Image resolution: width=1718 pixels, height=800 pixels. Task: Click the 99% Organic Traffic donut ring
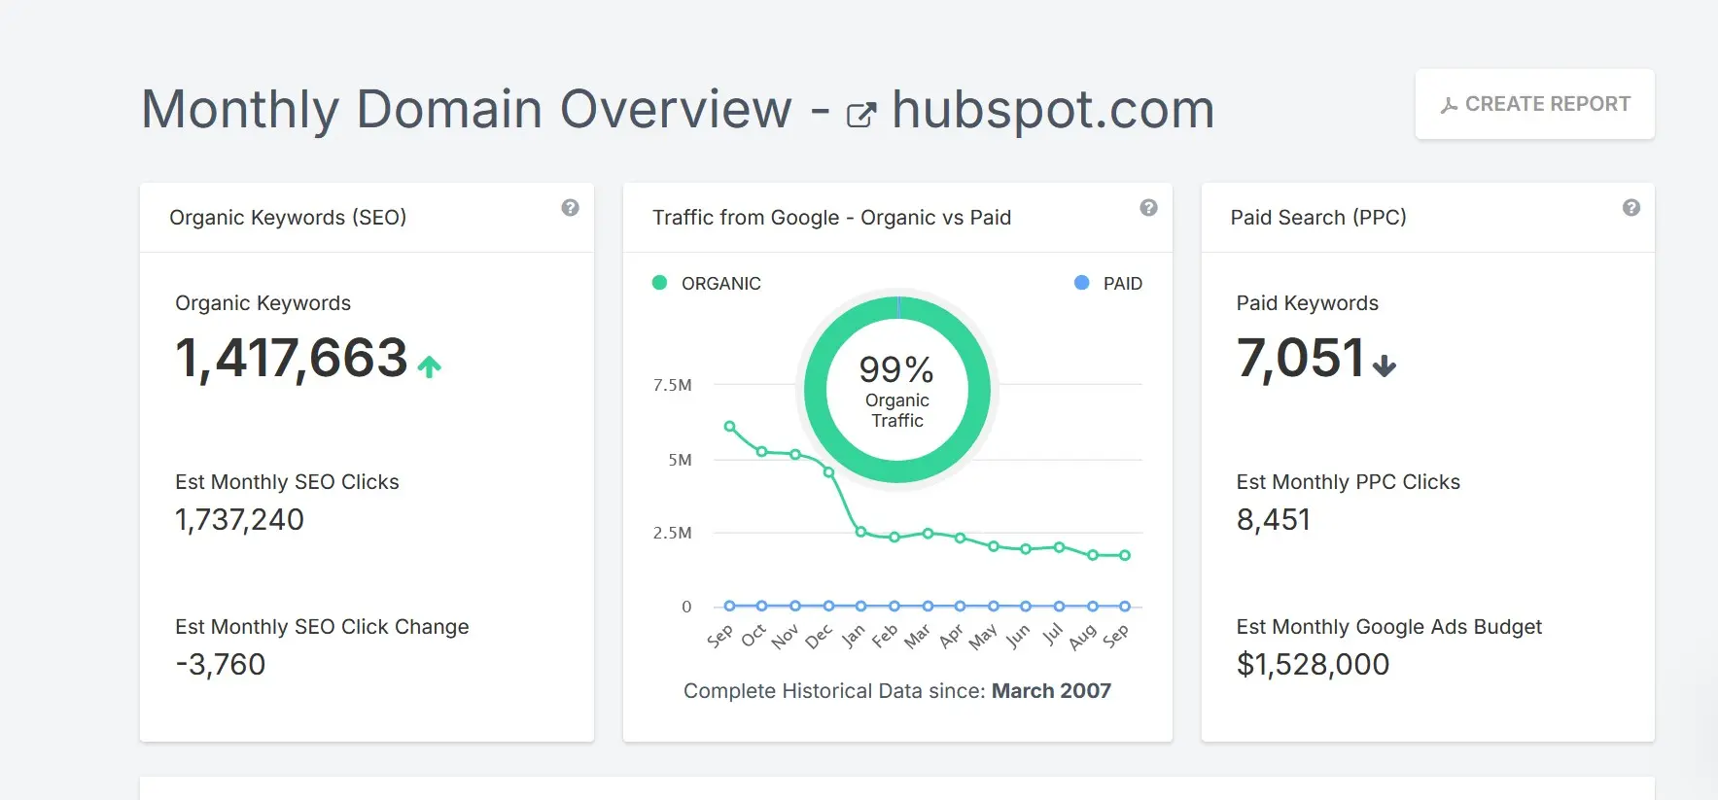point(896,311)
